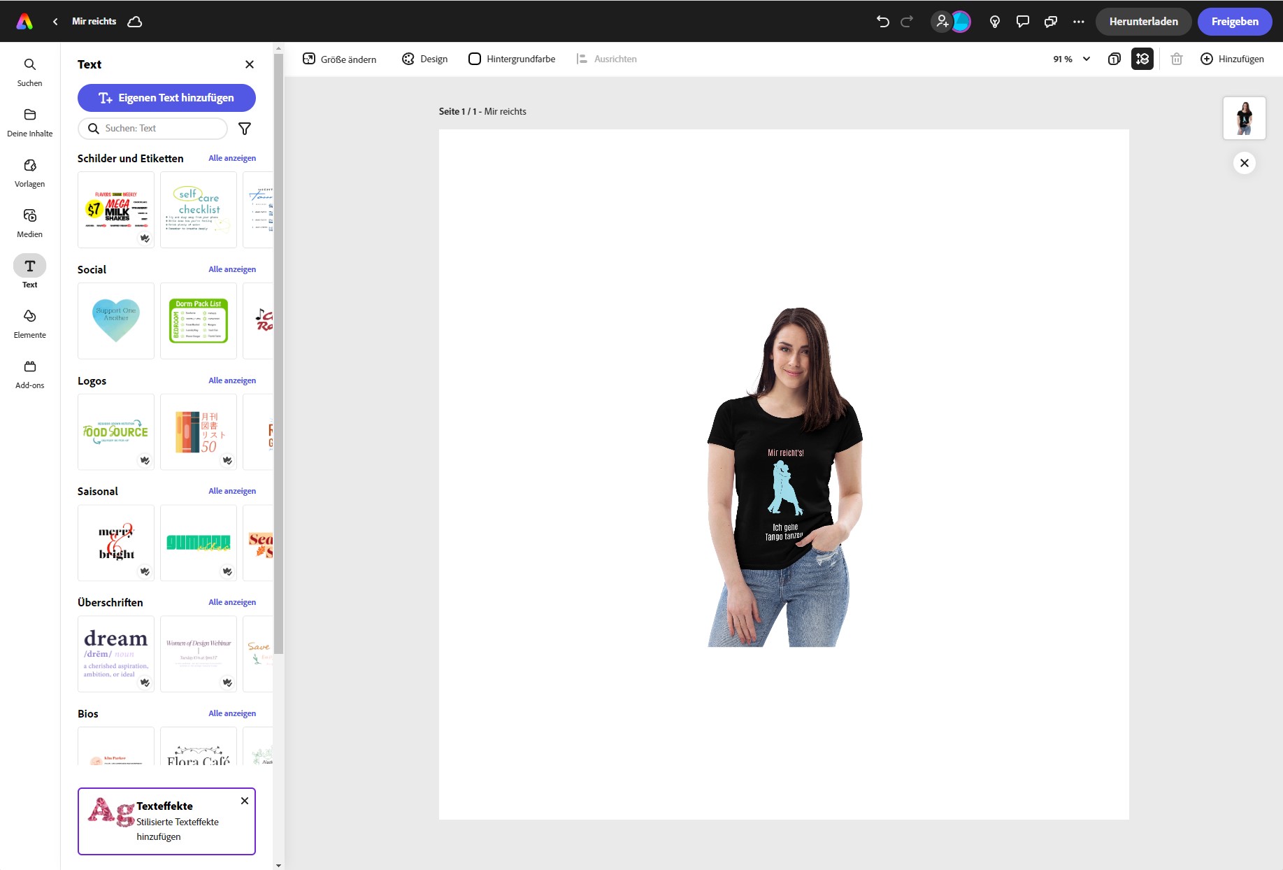
Task: Select the self care checklist template
Action: point(199,210)
